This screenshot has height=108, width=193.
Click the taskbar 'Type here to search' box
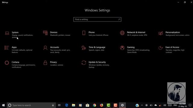(x=31, y=105)
